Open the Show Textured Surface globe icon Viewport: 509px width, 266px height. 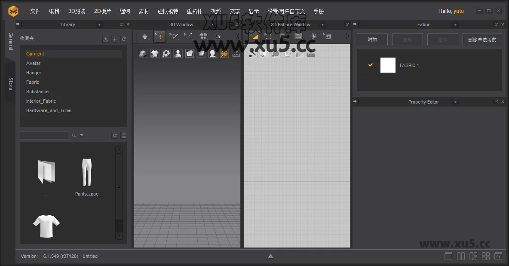click(x=224, y=53)
